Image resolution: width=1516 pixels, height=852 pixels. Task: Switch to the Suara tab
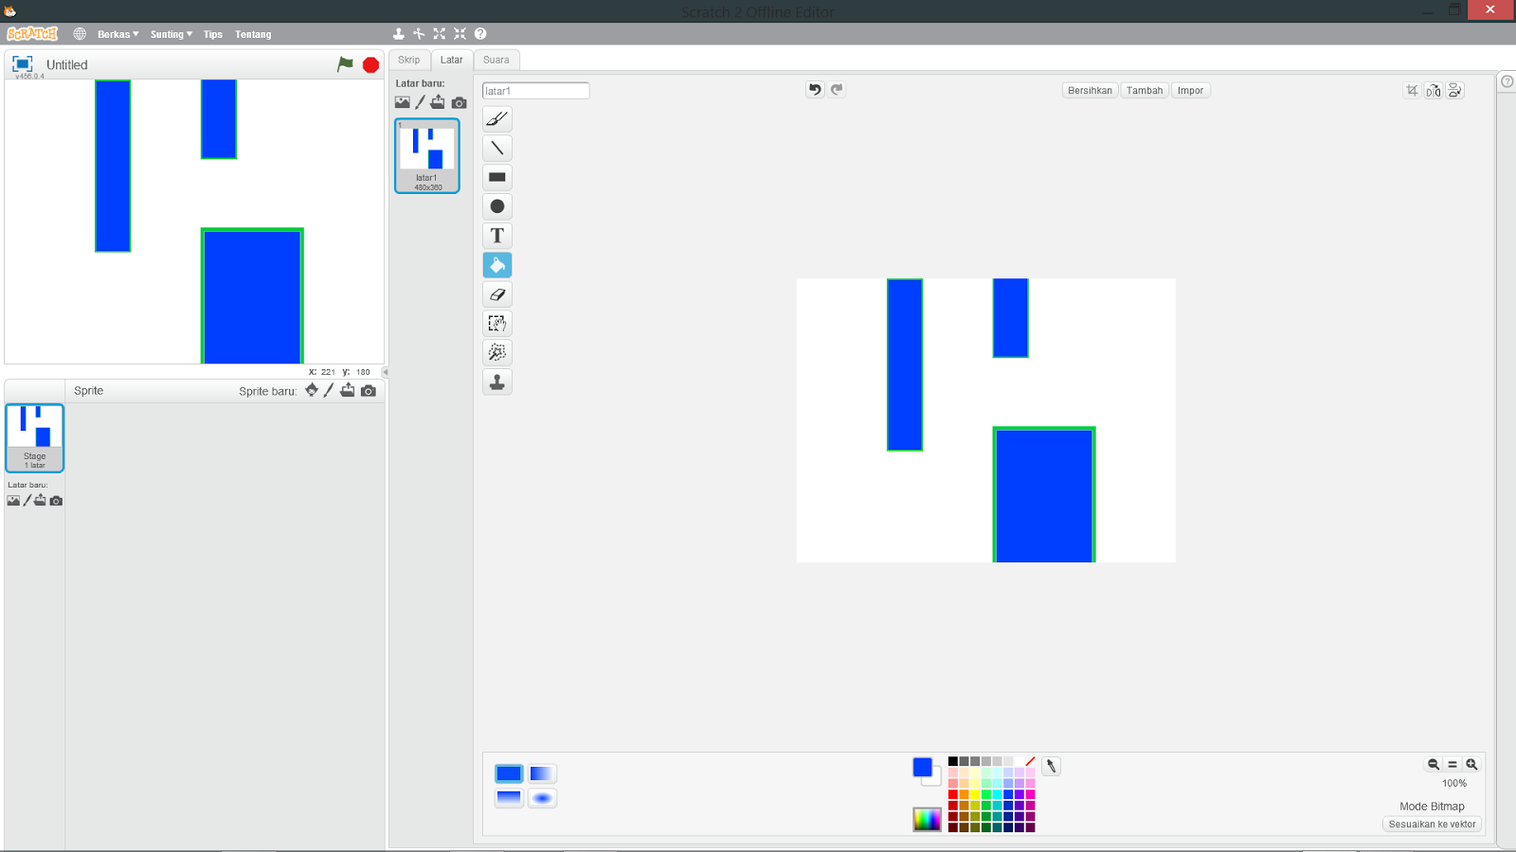coord(496,60)
